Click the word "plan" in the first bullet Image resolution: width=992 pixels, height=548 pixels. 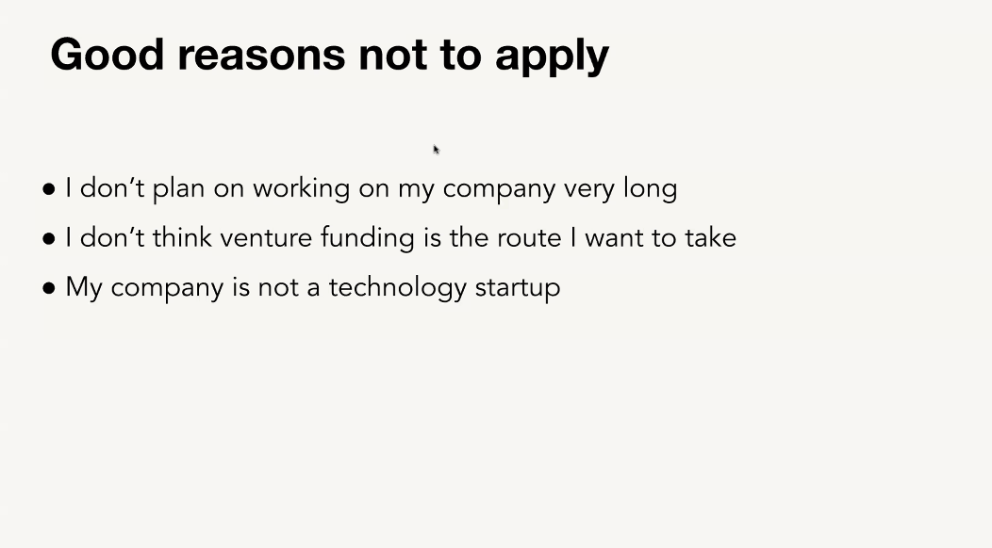click(180, 189)
